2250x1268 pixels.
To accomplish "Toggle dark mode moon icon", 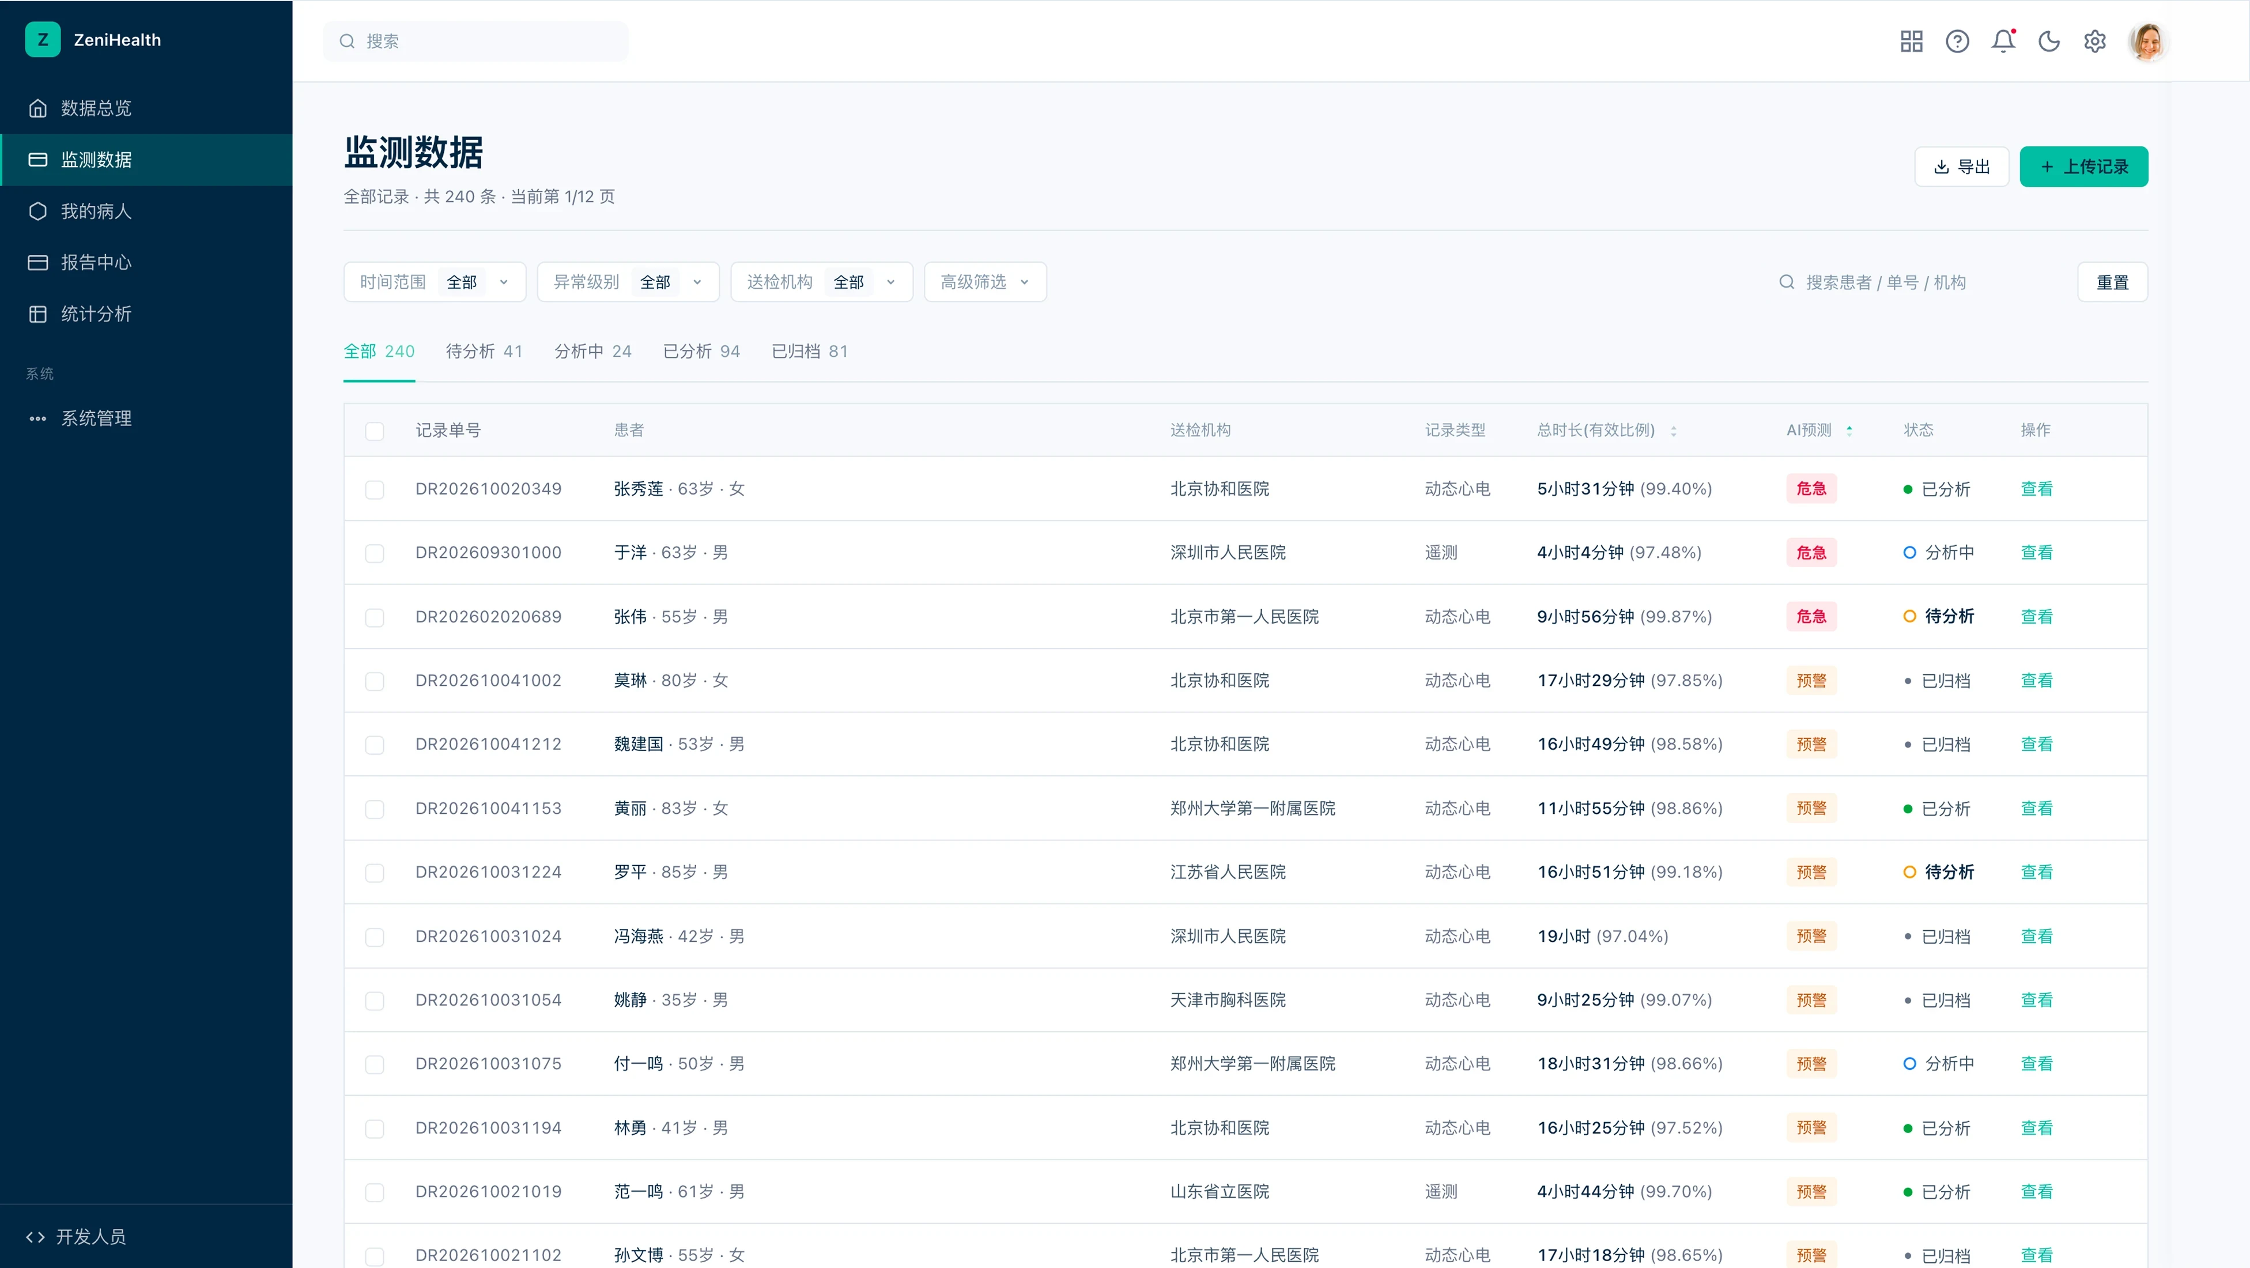I will coord(2049,41).
